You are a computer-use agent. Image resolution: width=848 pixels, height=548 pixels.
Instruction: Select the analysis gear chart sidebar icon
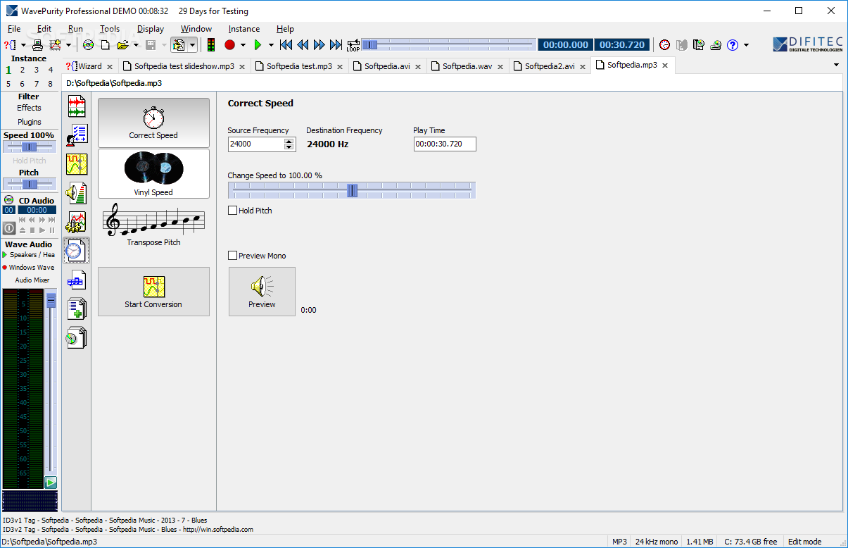pyautogui.click(x=76, y=222)
